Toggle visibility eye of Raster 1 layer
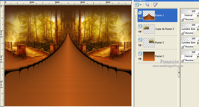The image size is (199, 107). [x=140, y=18]
